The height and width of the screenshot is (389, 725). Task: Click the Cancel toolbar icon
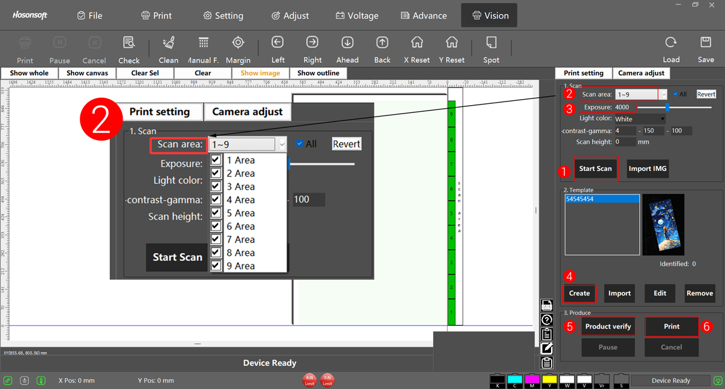(94, 43)
